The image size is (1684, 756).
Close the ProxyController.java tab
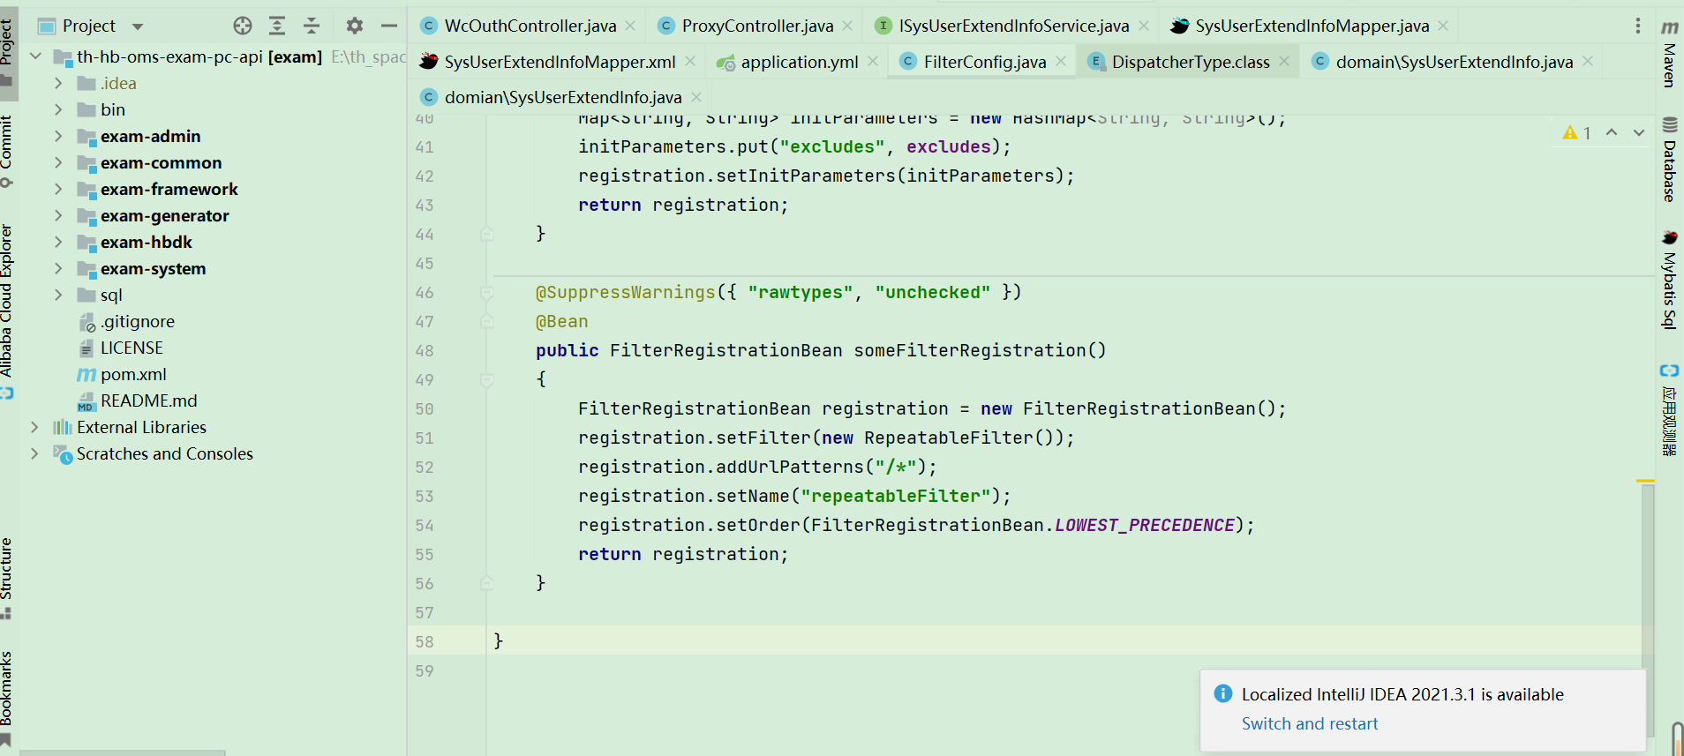[847, 26]
